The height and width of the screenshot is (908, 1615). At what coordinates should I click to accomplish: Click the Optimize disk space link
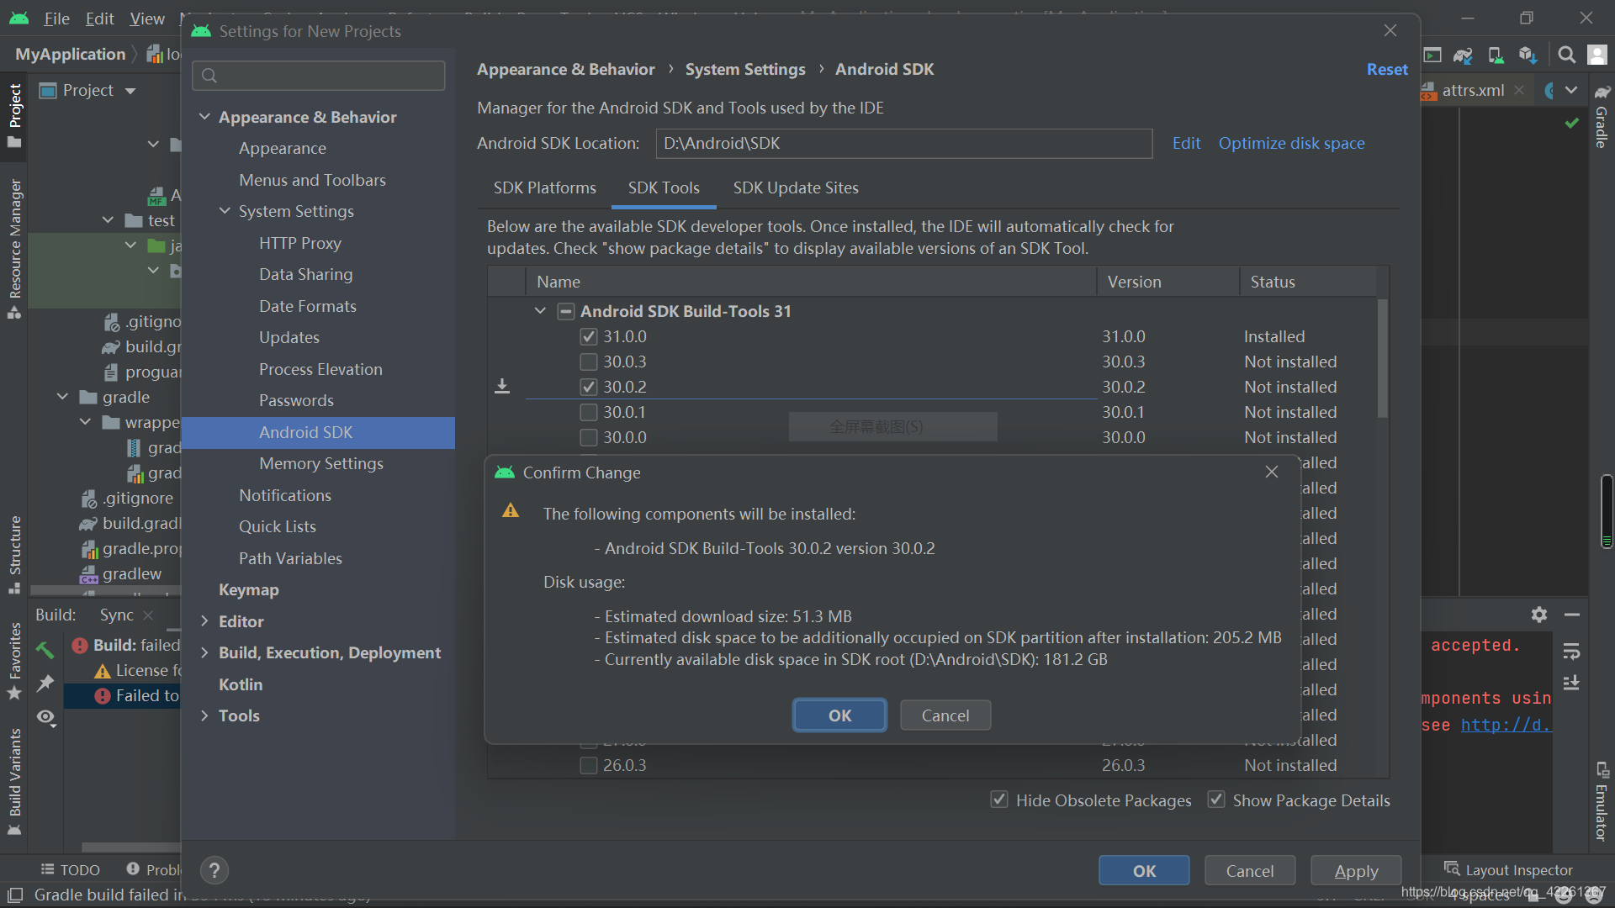point(1291,143)
